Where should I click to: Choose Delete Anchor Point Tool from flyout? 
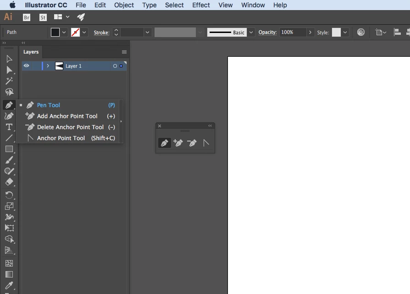pyautogui.click(x=70, y=127)
